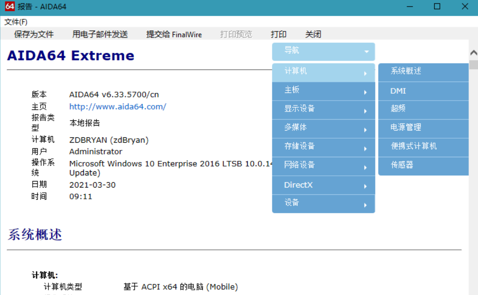Expand arrow next to 网络设备
The width and height of the screenshot is (478, 295).
pos(365,167)
